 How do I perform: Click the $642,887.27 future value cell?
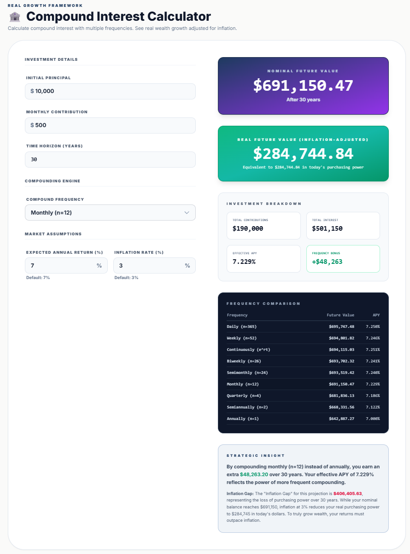(x=341, y=419)
